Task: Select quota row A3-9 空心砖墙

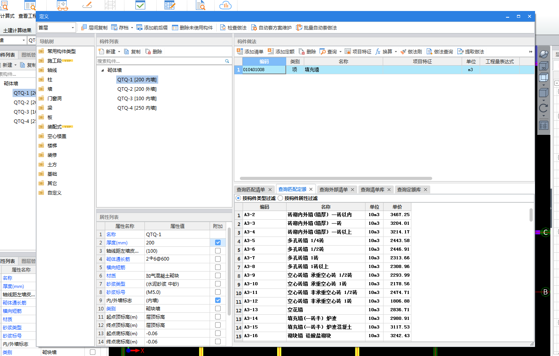Action: [323, 275]
